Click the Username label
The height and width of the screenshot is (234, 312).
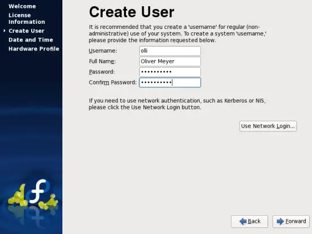coord(103,51)
